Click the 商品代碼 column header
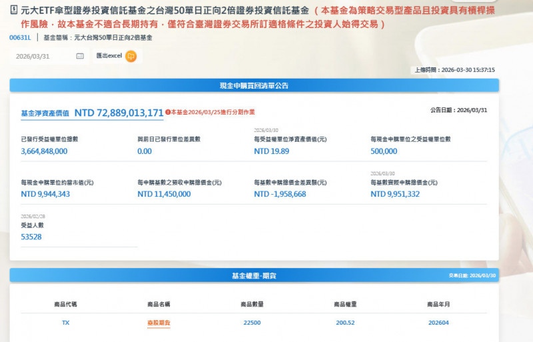 coord(65,304)
